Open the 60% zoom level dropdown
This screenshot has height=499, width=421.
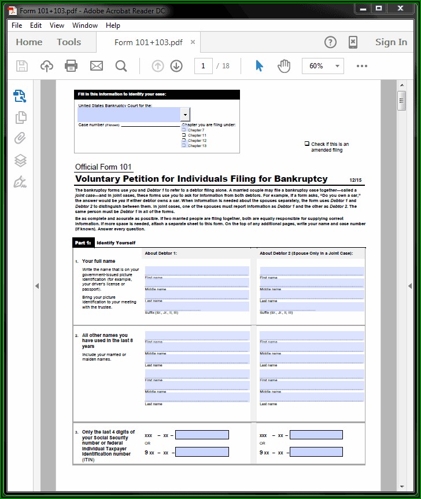337,66
